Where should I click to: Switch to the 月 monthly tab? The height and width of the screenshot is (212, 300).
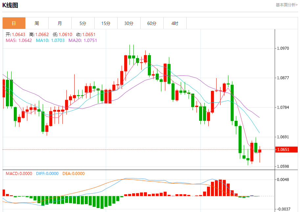pyautogui.click(x=60, y=23)
